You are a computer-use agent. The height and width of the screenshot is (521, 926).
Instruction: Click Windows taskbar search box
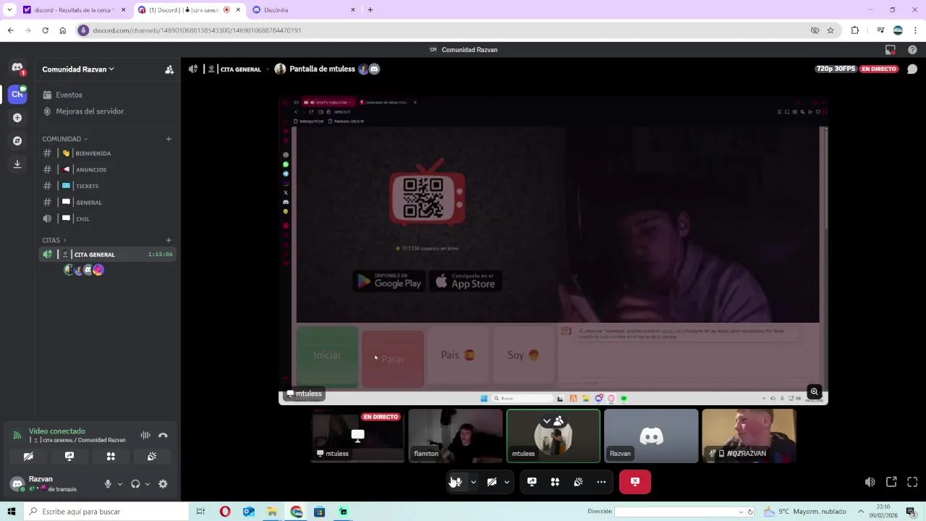click(x=106, y=512)
